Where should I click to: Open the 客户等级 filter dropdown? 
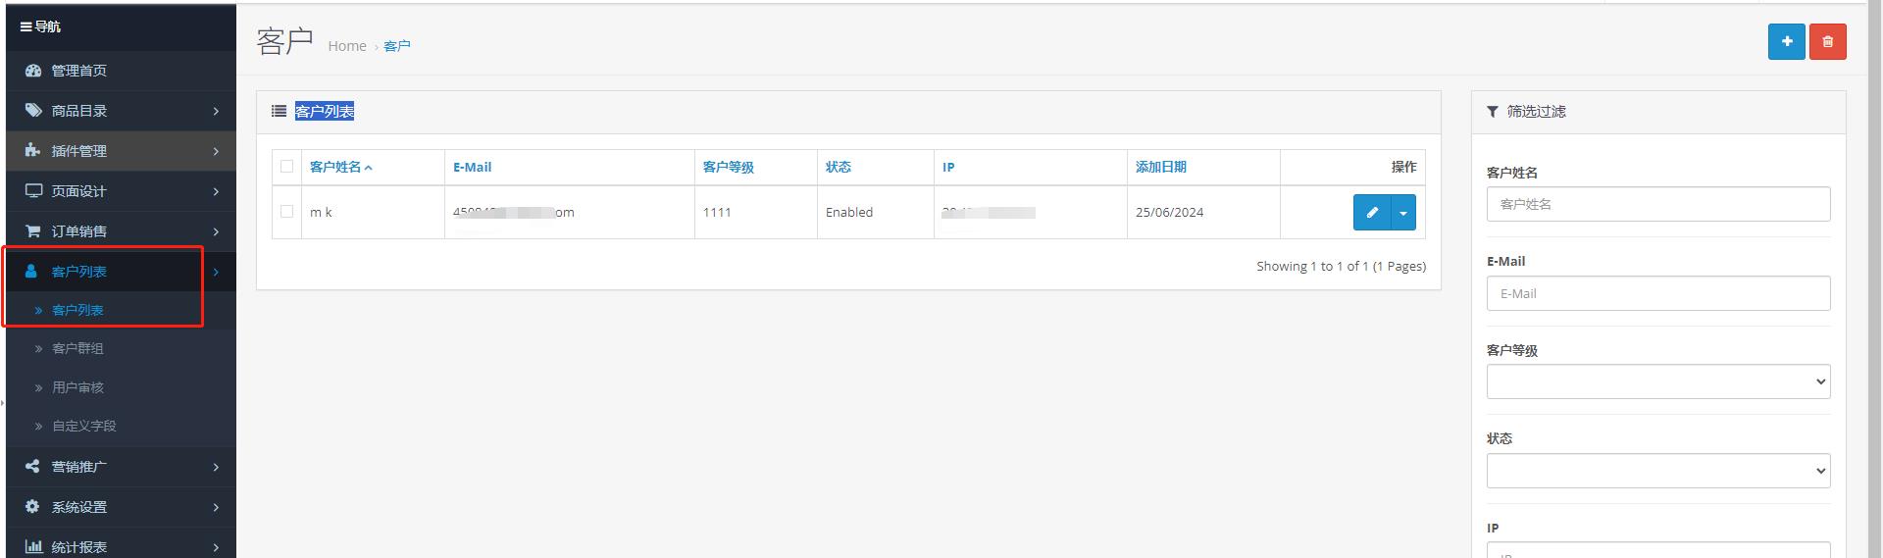click(1657, 381)
